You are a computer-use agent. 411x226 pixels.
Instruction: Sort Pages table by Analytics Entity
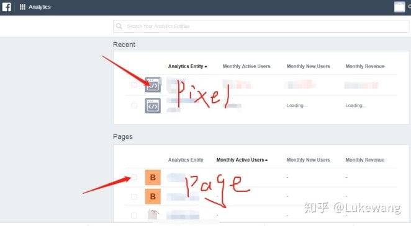pyautogui.click(x=186, y=160)
